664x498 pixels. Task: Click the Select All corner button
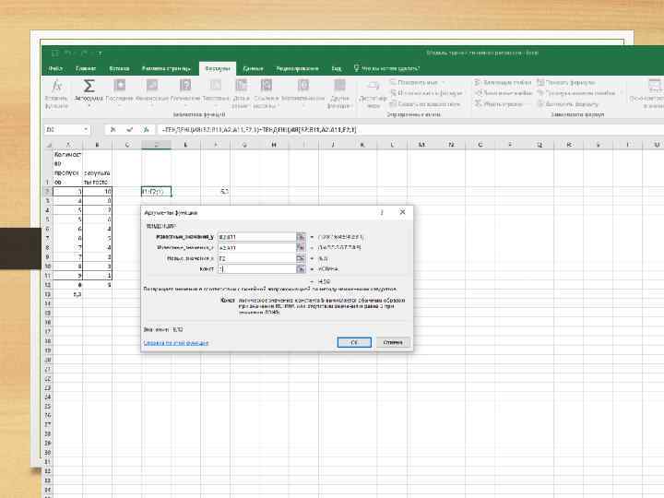point(48,145)
